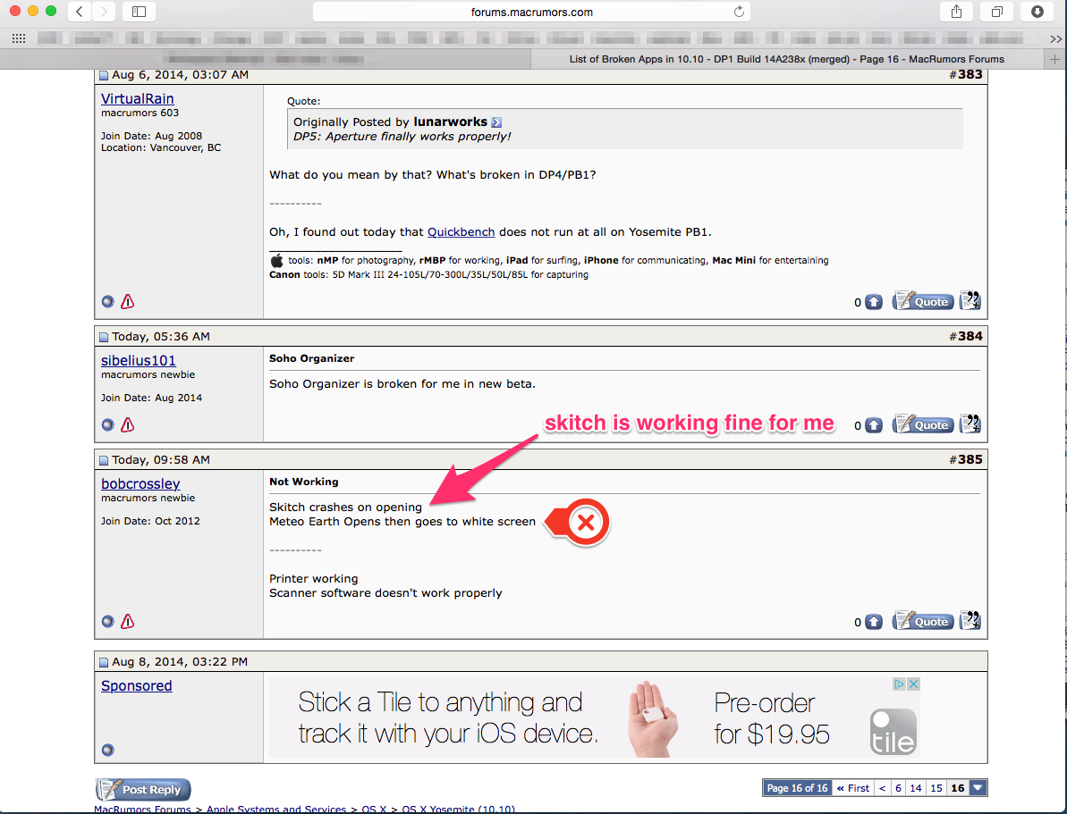Jump to First page link
The height and width of the screenshot is (814, 1067).
click(x=852, y=788)
